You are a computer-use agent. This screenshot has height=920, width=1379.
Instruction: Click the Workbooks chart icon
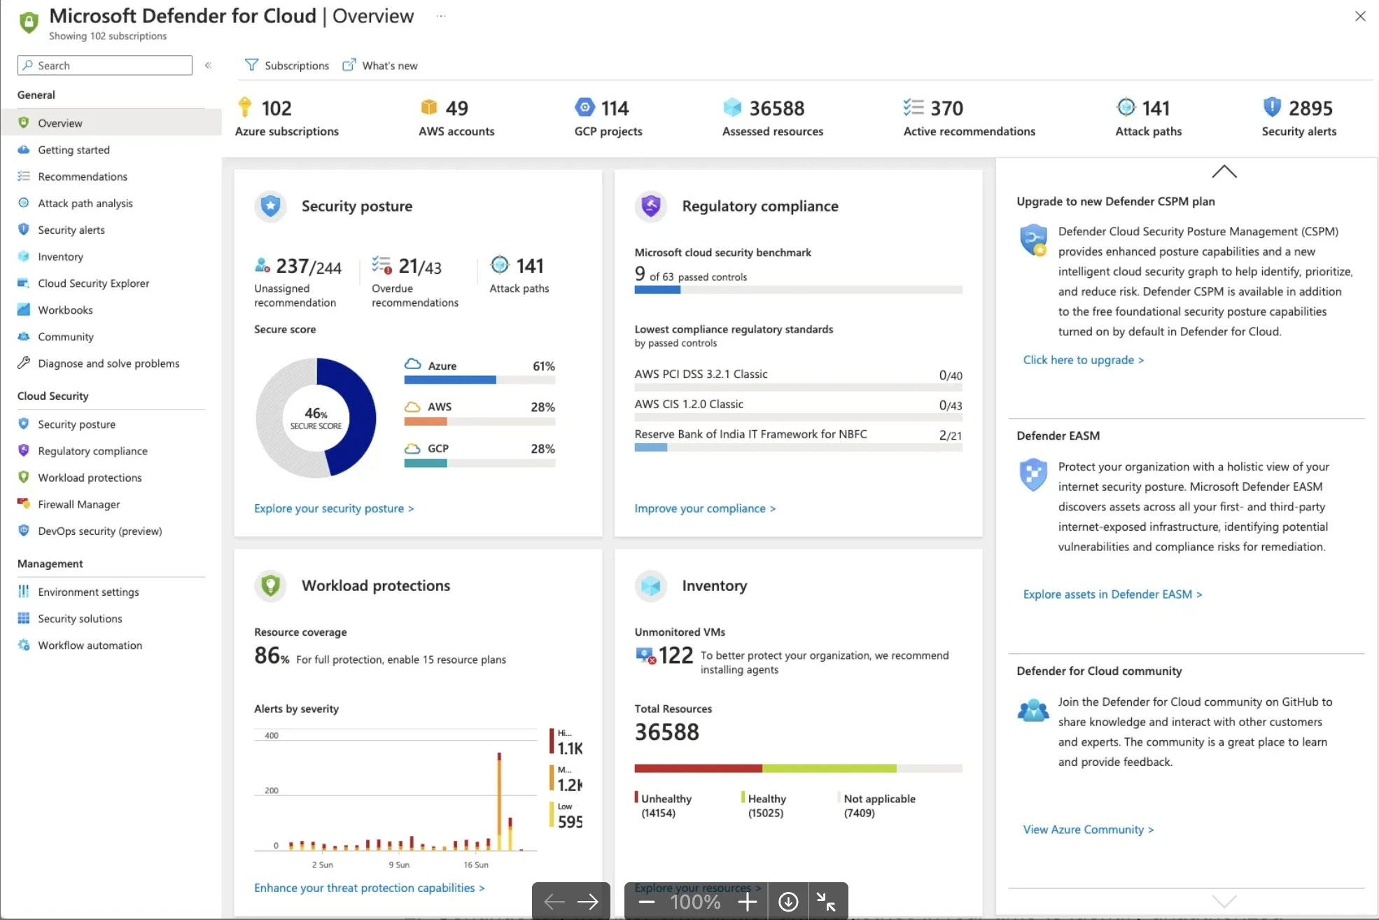pos(24,309)
